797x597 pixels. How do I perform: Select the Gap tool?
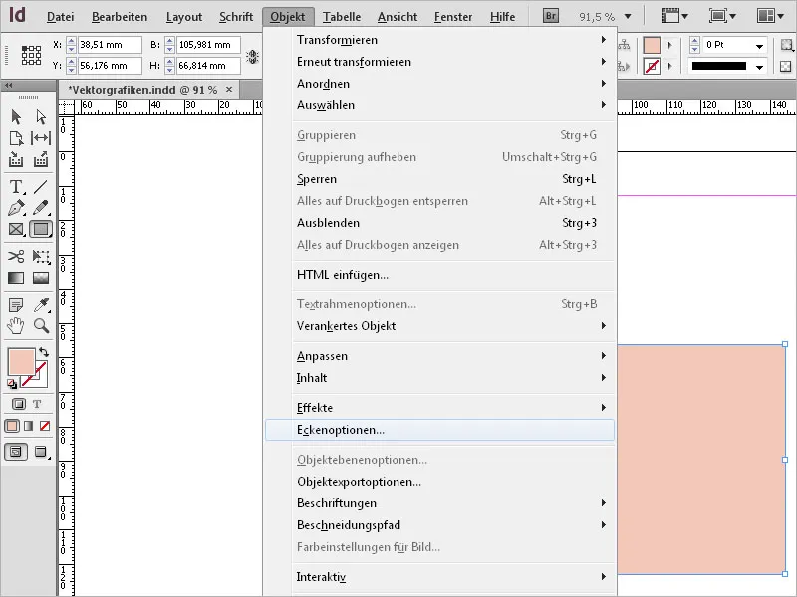tap(41, 138)
